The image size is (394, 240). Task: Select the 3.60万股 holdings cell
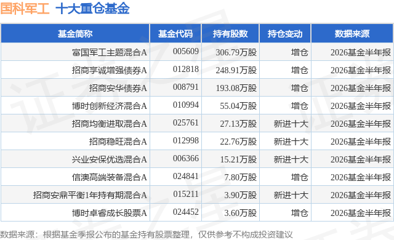coord(241,213)
